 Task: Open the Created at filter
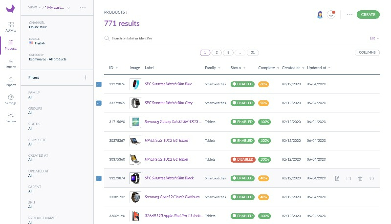pyautogui.click(x=38, y=157)
